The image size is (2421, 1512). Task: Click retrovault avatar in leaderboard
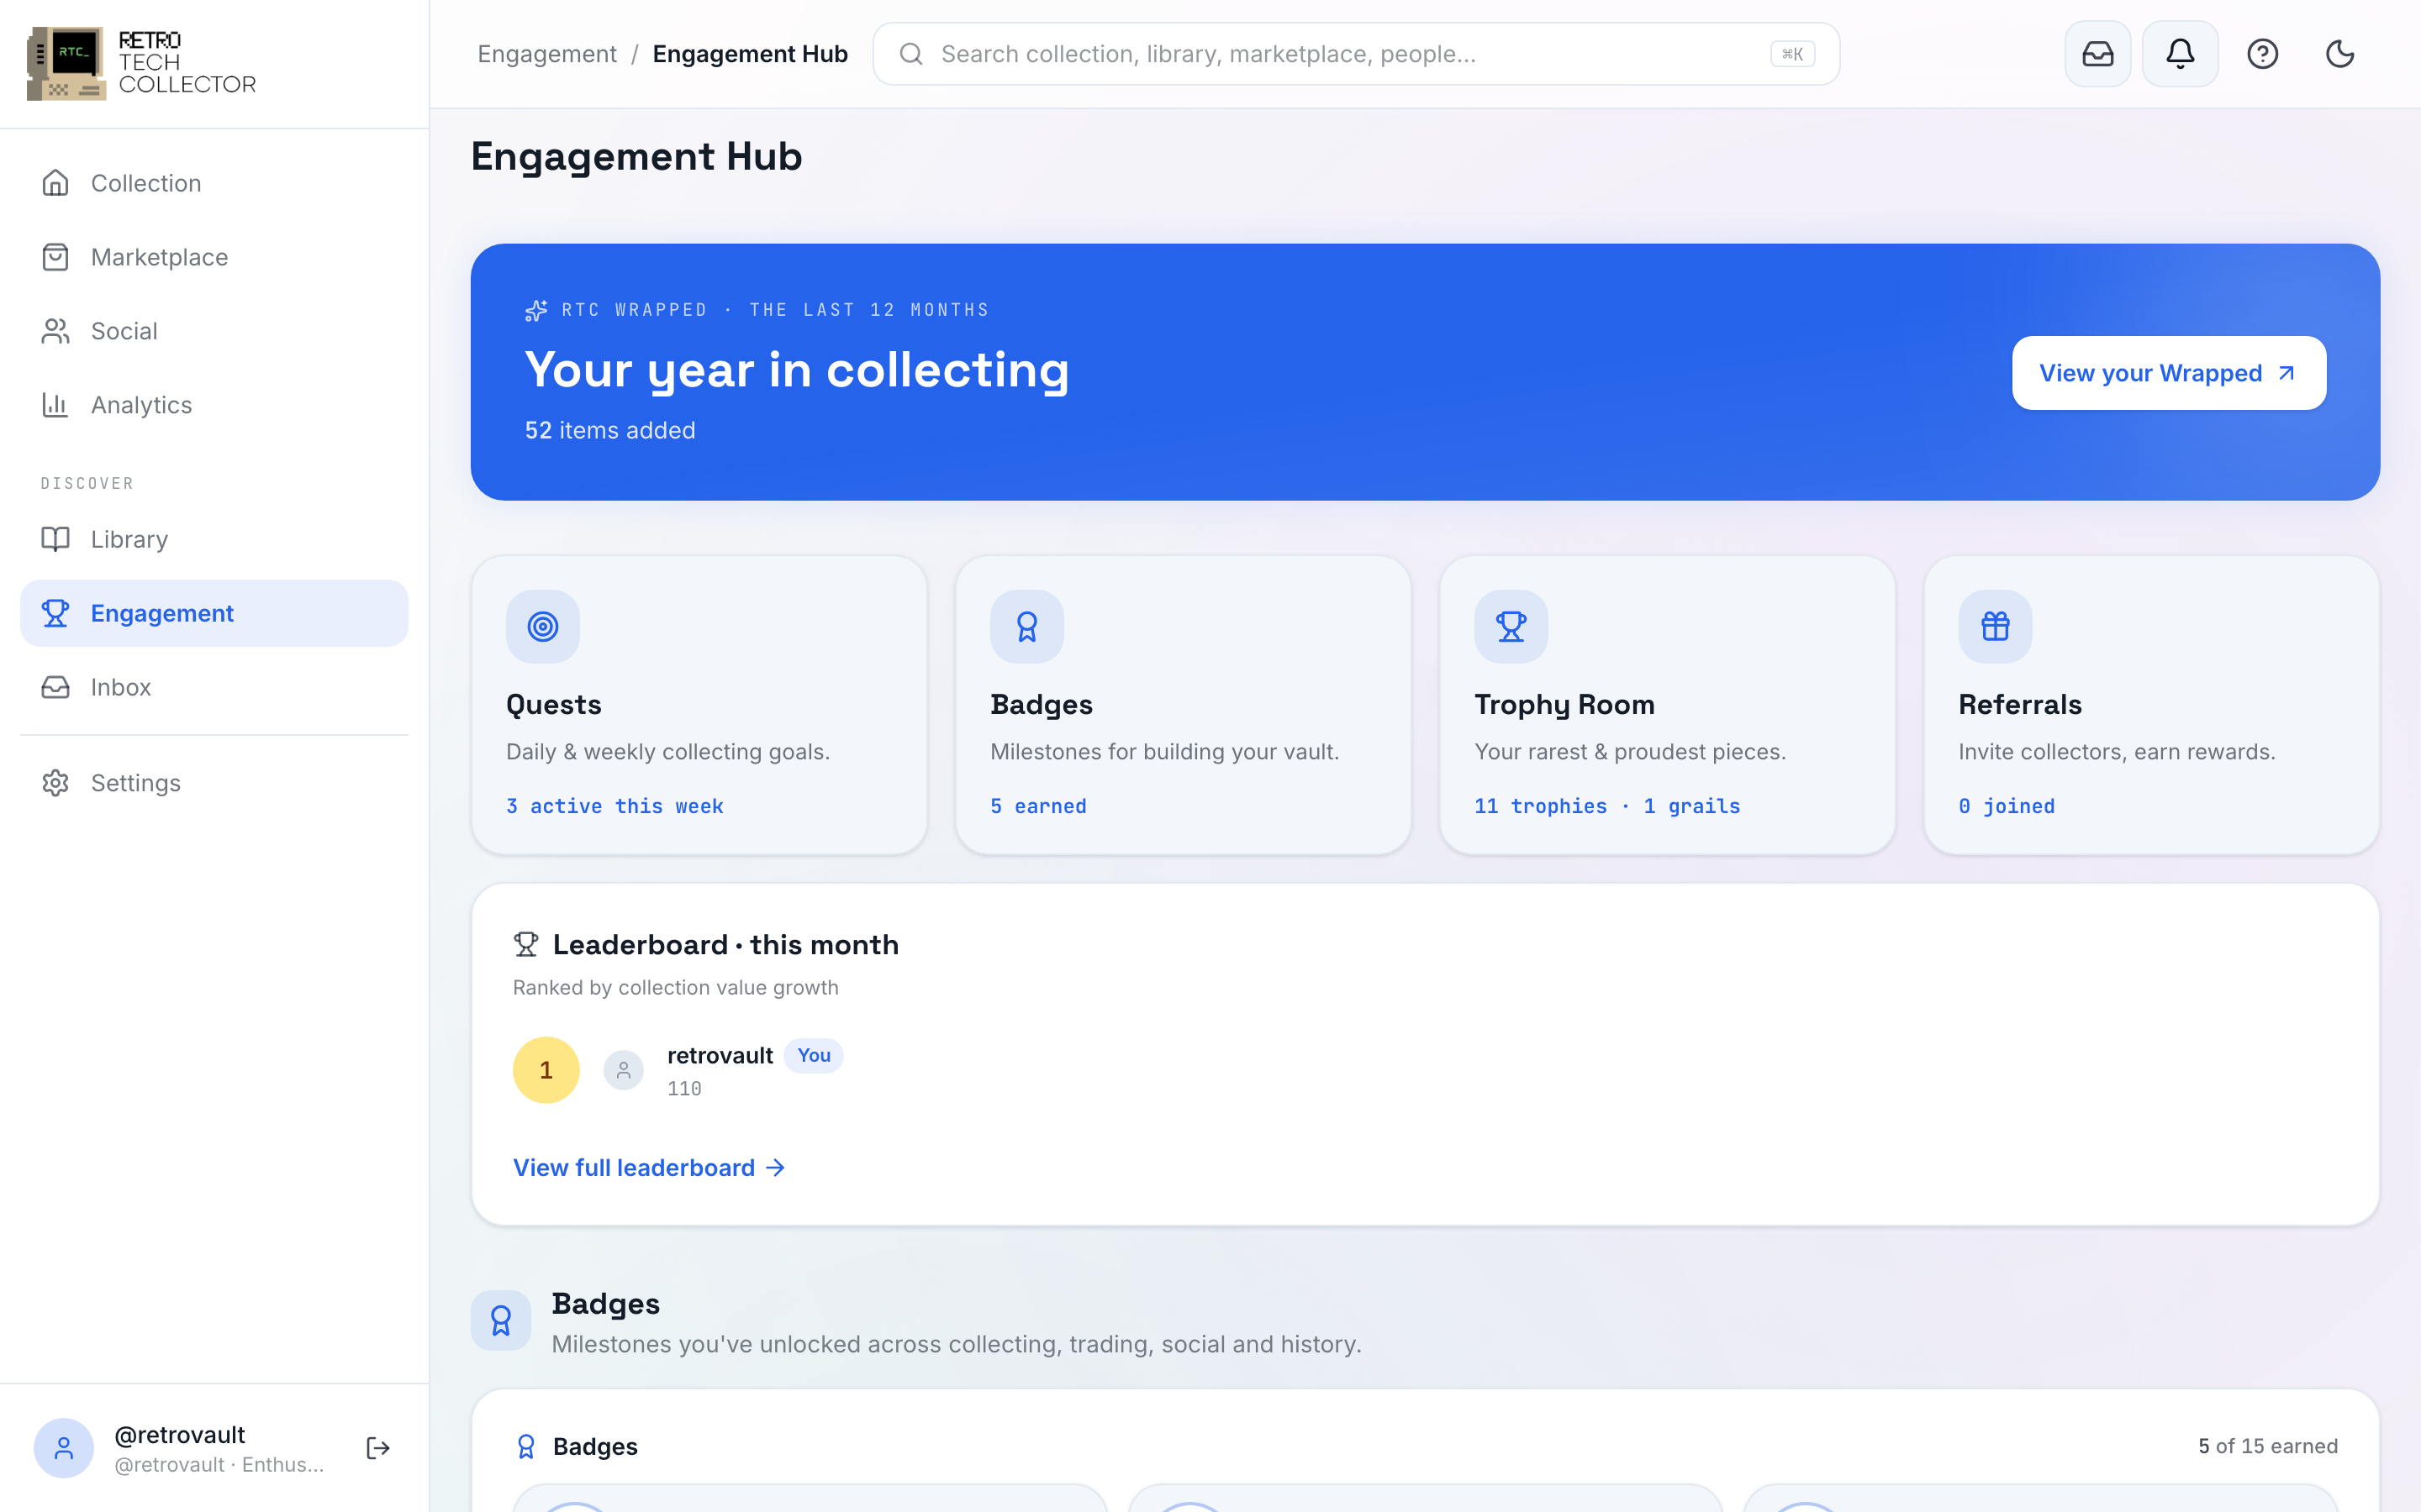pyautogui.click(x=623, y=1070)
